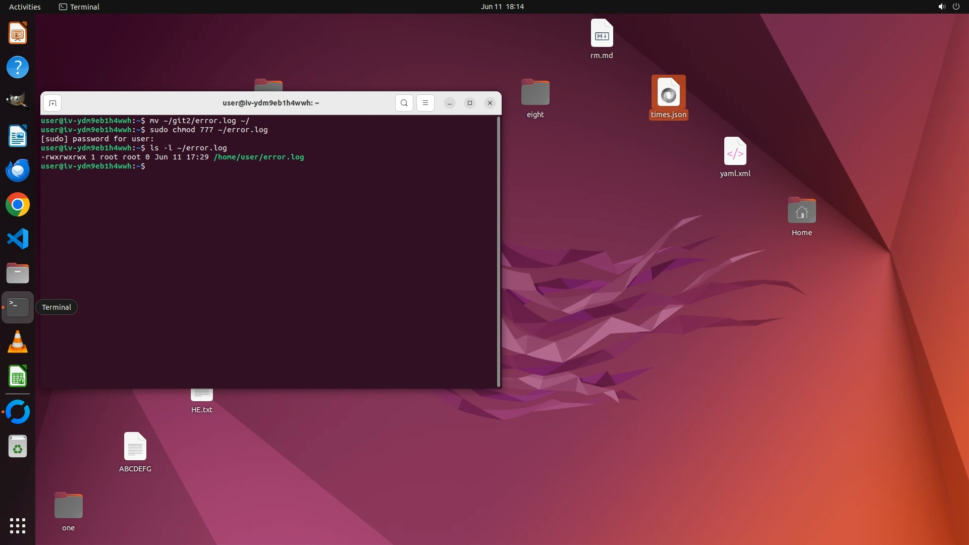Open LibreOffice Writer from the dock
This screenshot has width=969, height=545.
pos(18,136)
